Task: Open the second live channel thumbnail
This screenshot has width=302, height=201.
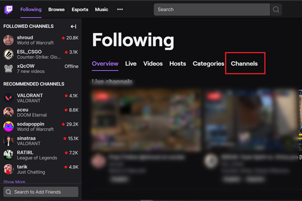Action: tap(251, 120)
